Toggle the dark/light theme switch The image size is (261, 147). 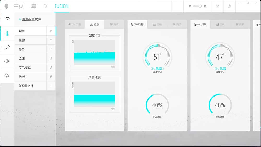point(198,6)
